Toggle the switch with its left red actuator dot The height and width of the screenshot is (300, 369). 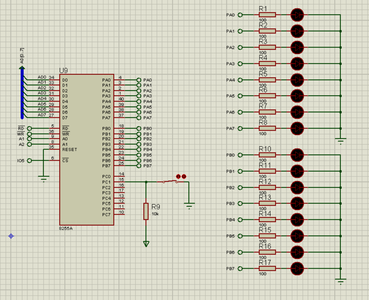tap(178, 177)
